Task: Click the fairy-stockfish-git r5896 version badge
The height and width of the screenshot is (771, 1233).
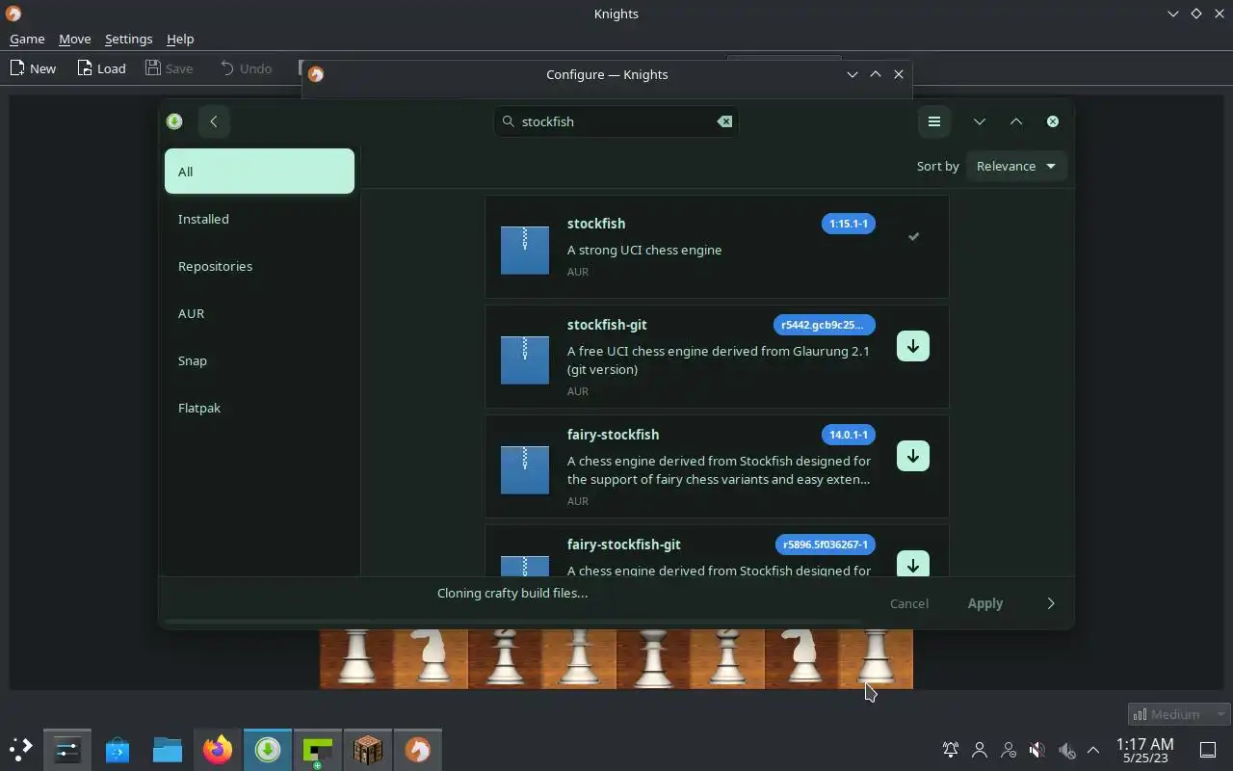Action: 826,545
